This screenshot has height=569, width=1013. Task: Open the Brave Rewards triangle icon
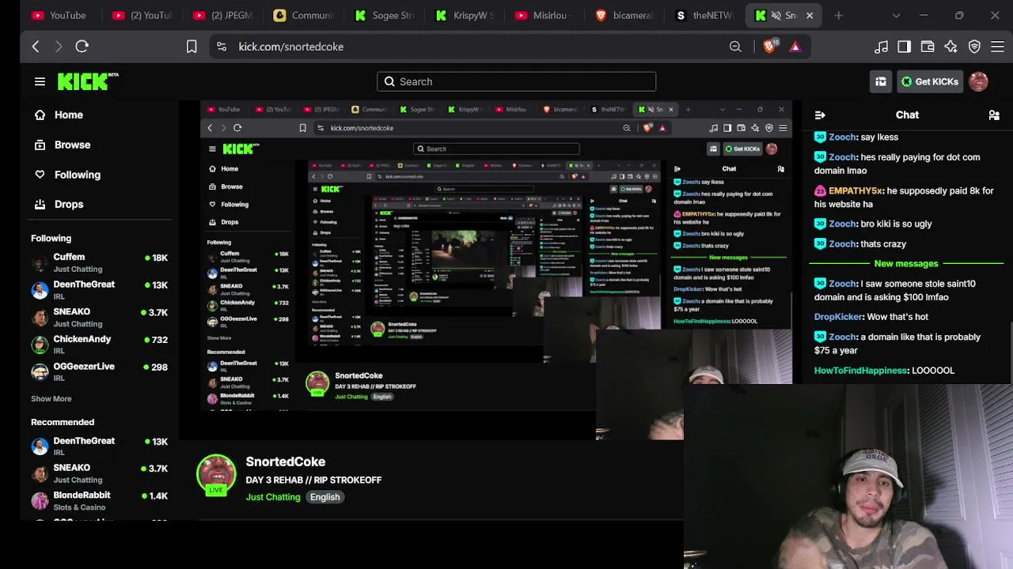(795, 47)
